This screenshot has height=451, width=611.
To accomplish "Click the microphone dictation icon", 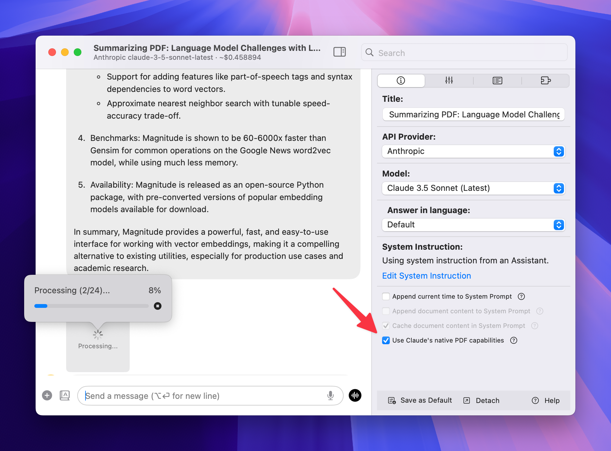I will tap(330, 395).
